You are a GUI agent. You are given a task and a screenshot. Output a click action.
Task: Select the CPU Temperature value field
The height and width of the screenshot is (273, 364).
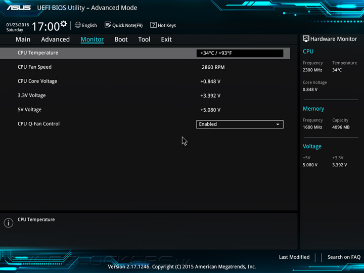click(240, 53)
